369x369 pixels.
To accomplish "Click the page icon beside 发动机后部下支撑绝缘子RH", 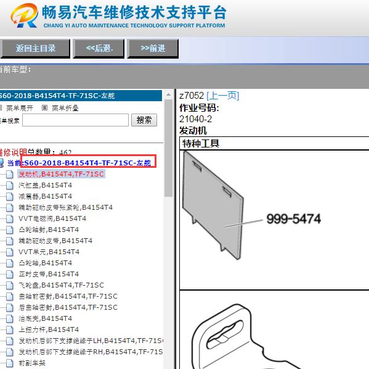I will 10,352.
